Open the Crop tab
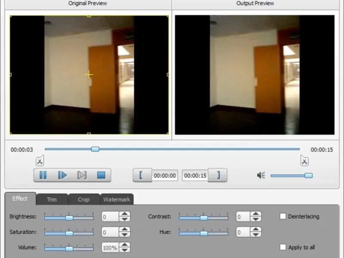The image size is (344, 258). [x=84, y=200]
